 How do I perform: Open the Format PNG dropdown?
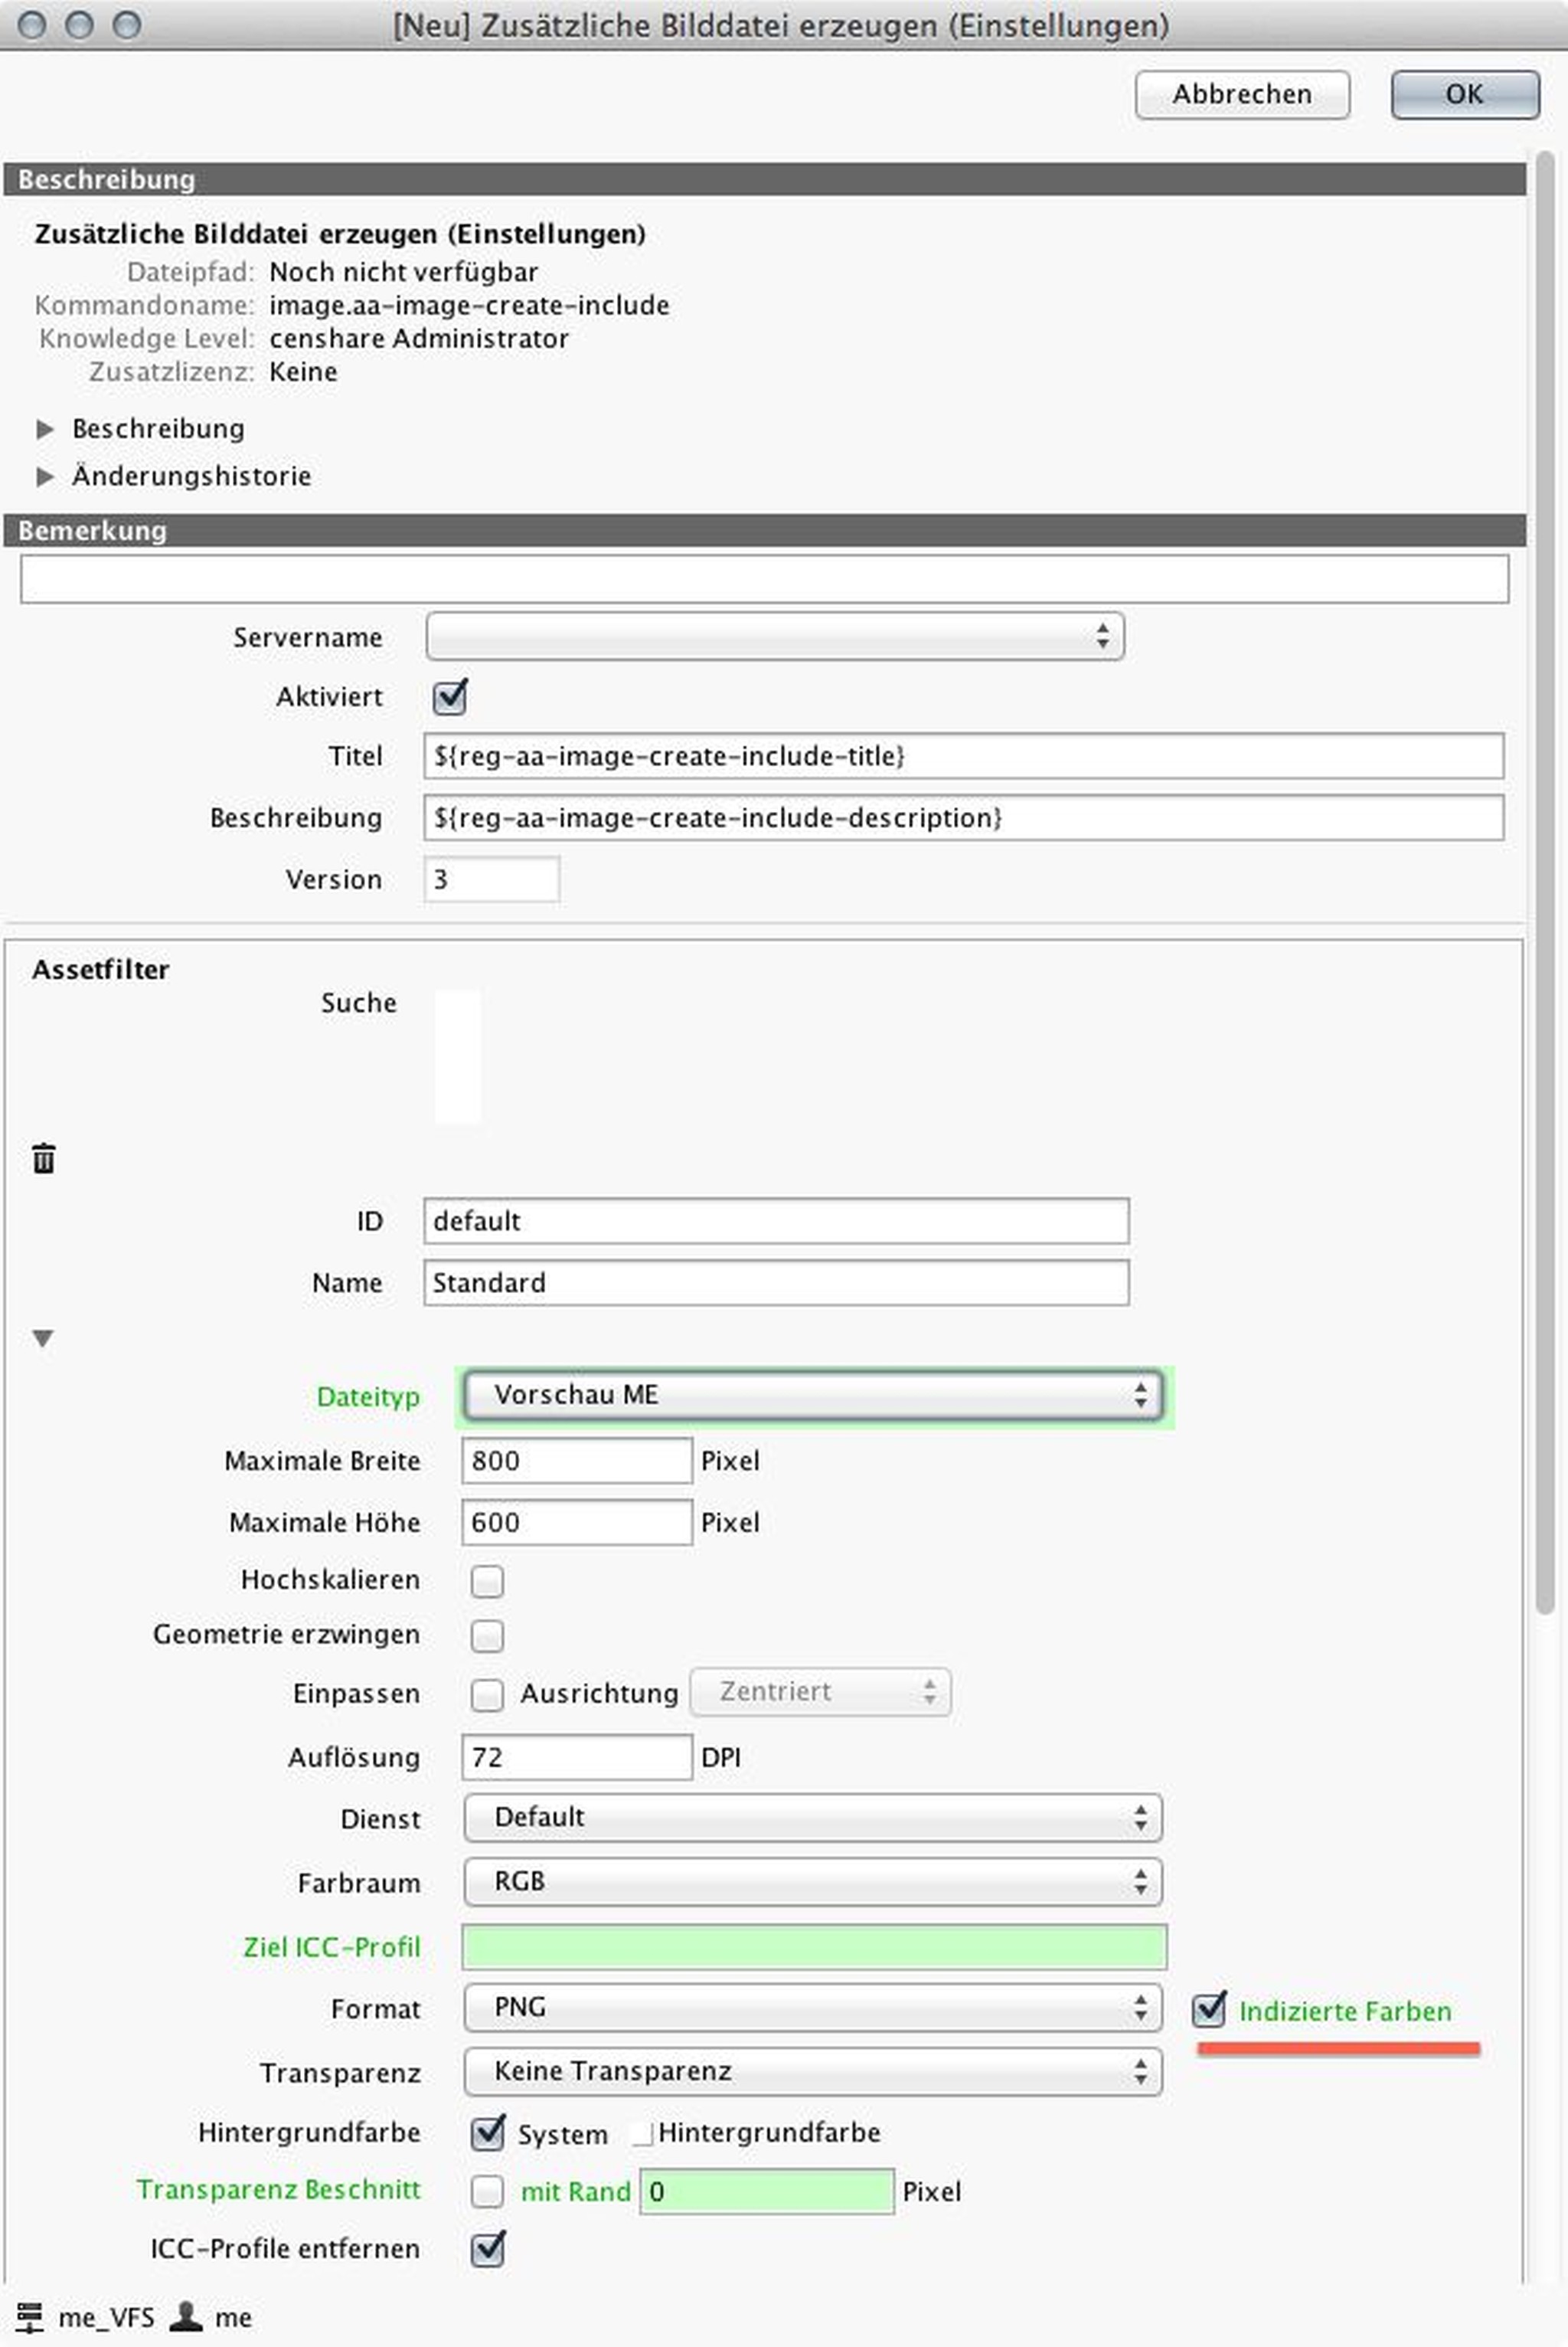point(812,2008)
